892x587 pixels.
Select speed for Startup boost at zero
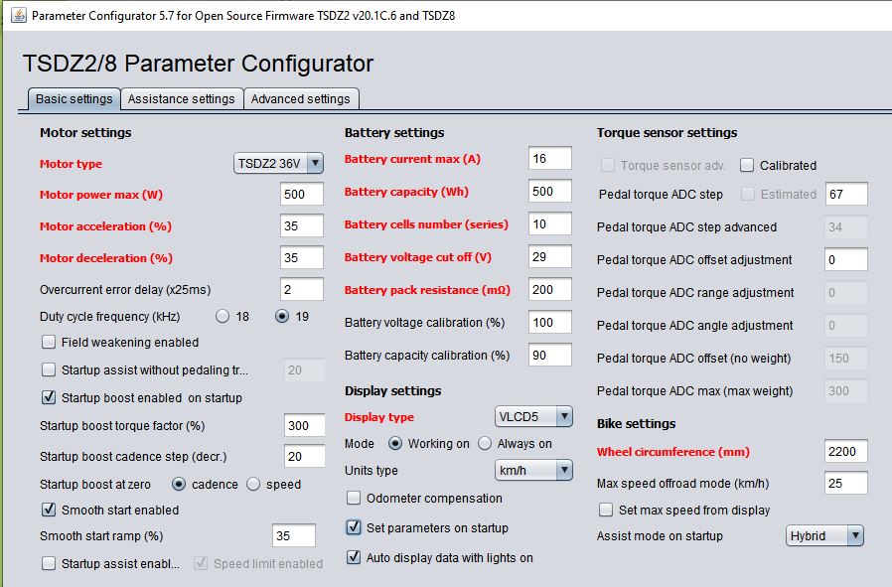253,485
